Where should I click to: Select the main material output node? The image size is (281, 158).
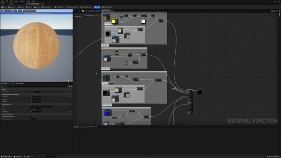pyautogui.click(x=190, y=101)
